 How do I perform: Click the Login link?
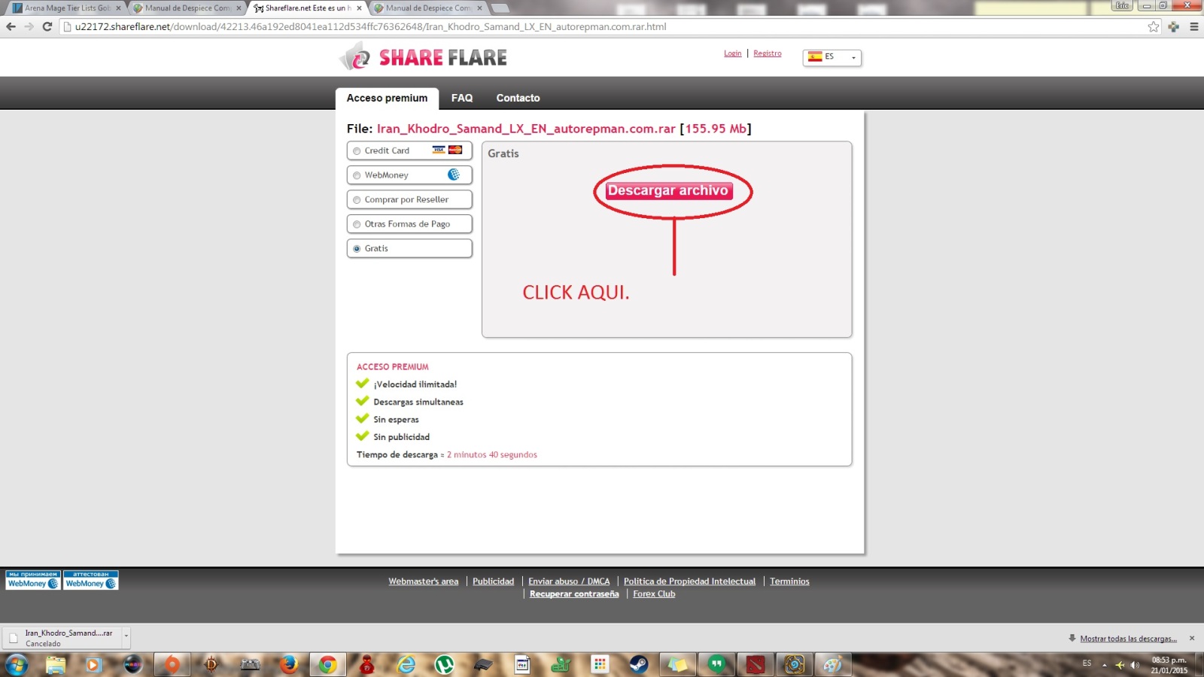[x=733, y=53]
